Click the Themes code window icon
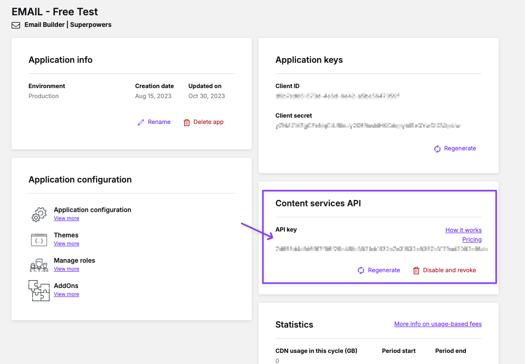This screenshot has height=364, width=525. point(39,240)
